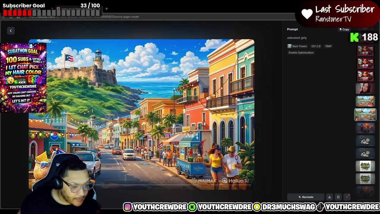Copy the prompt with the Copy button
Image resolution: width=380 pixels, height=214 pixels.
tap(344, 29)
